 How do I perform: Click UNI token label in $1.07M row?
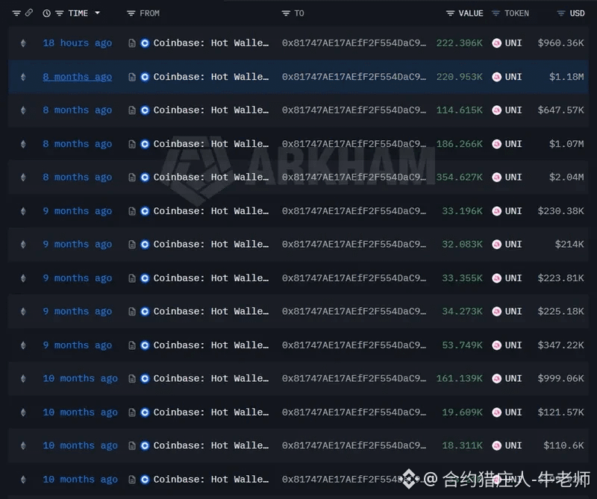[x=513, y=144]
